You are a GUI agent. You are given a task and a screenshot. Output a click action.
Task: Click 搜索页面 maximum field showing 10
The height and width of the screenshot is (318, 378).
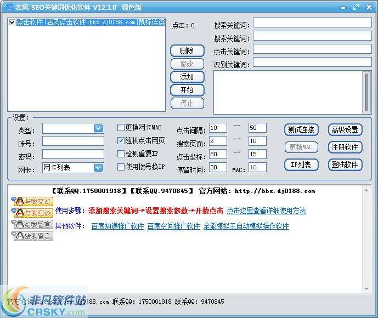(257, 141)
